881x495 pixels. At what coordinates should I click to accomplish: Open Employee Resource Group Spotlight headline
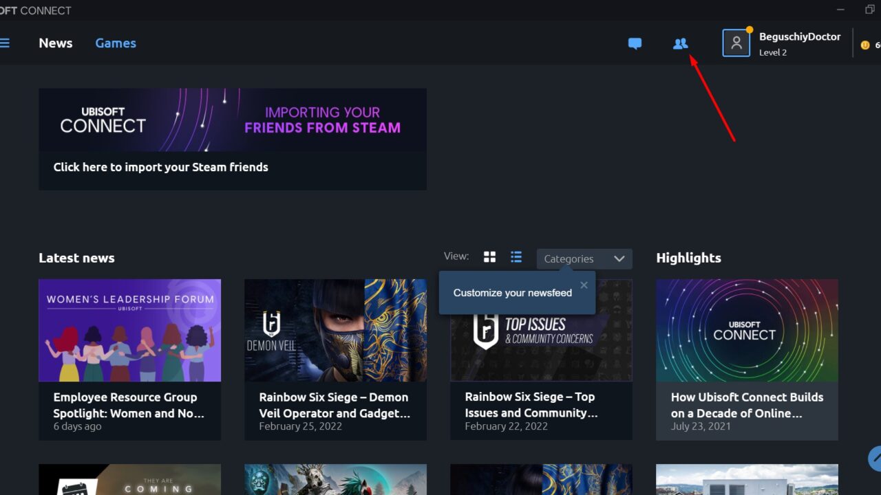point(129,405)
